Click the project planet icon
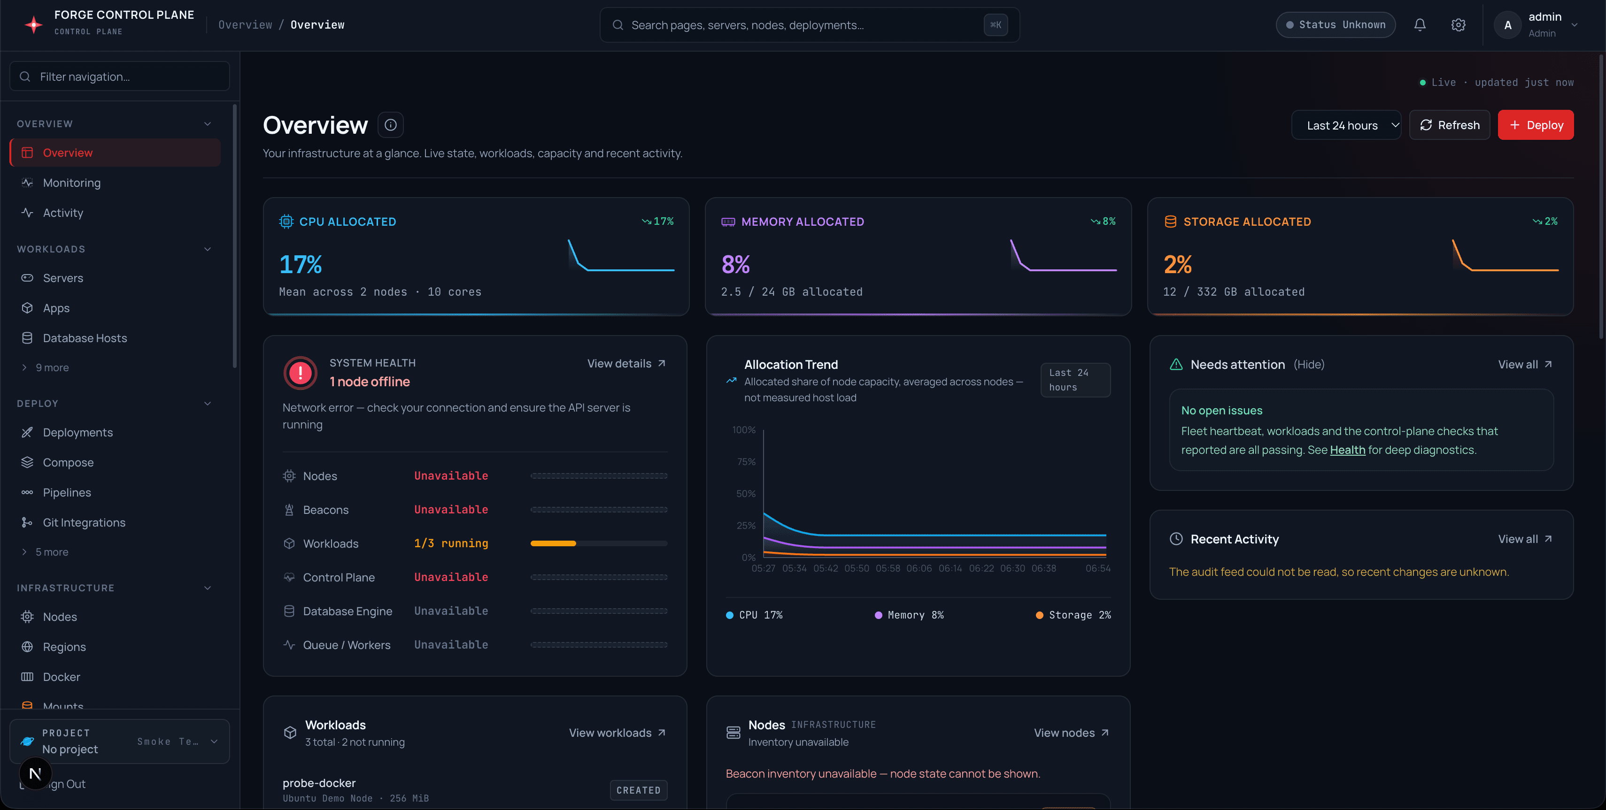 point(27,741)
